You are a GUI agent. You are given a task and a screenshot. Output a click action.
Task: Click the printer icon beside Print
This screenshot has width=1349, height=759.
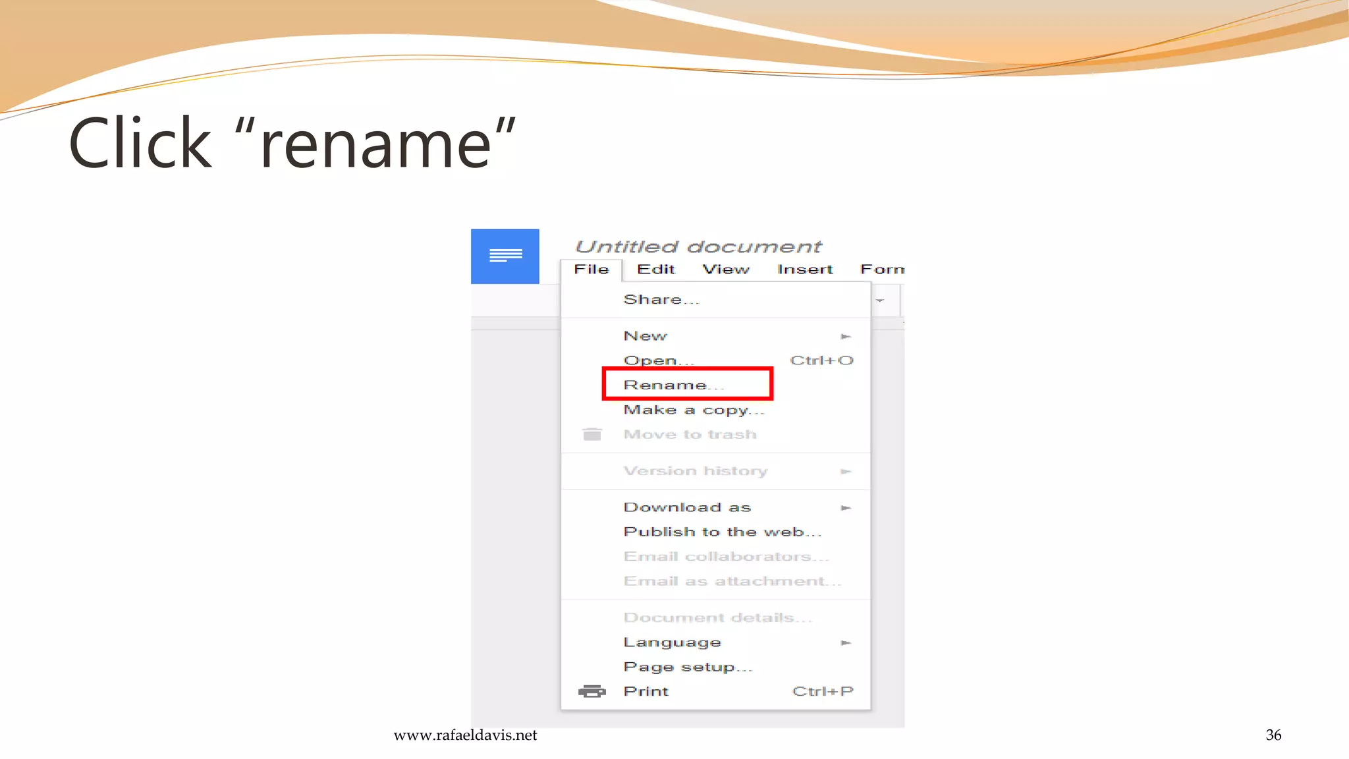point(592,691)
